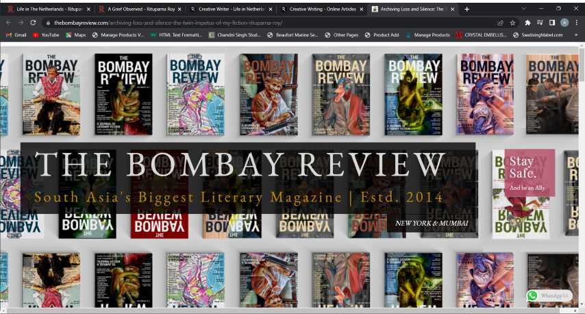Switch to 'A Grief Observed' tab
Viewport: 585px width, 314px height.
139,9
